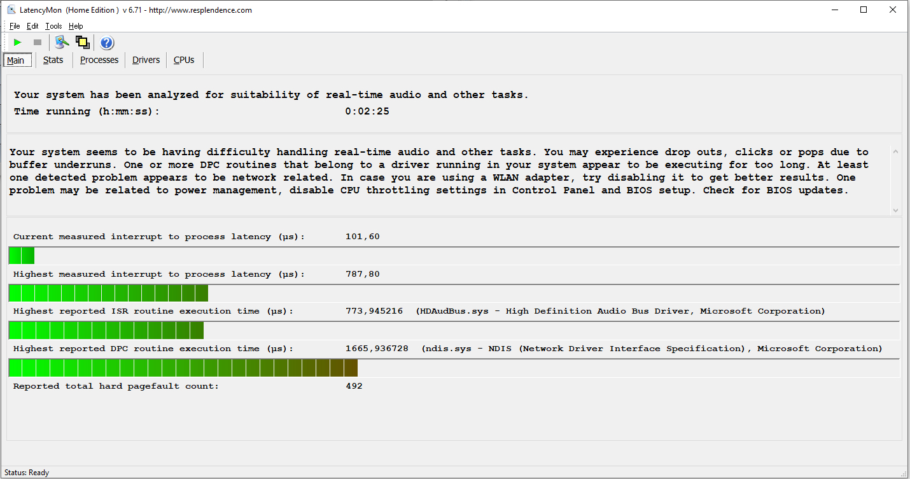Click the DPC value 1665,936728
The height and width of the screenshot is (479, 910).
tap(377, 349)
